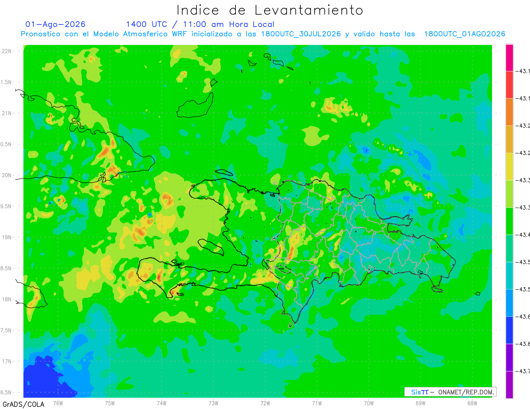Click '1400 UTC / 11:00 am Hora Local'
Viewport: 530px width, 409px height.
coord(200,25)
